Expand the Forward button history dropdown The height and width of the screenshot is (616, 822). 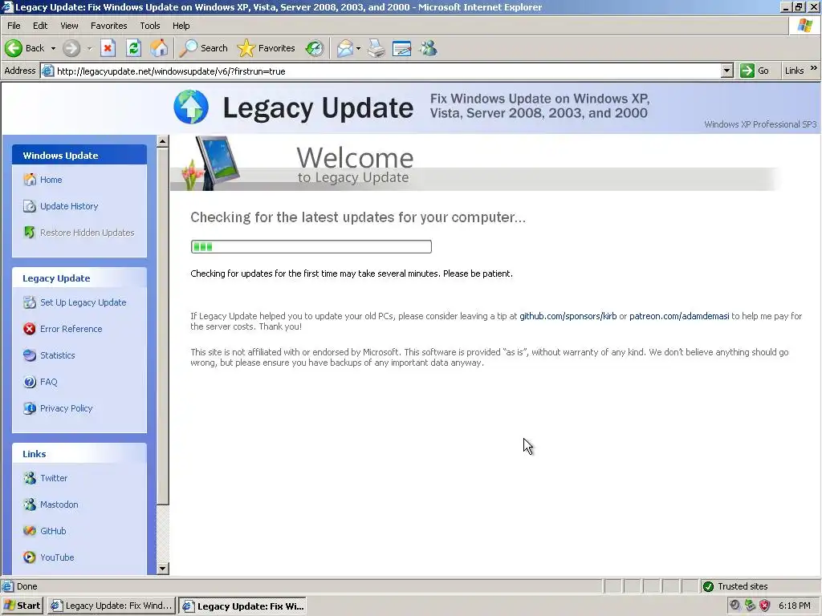pyautogui.click(x=90, y=48)
